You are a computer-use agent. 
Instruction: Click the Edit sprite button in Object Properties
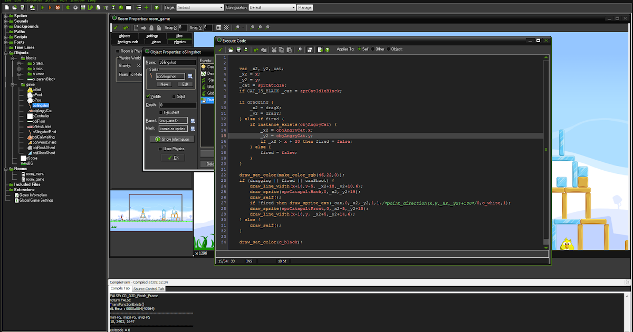point(185,84)
